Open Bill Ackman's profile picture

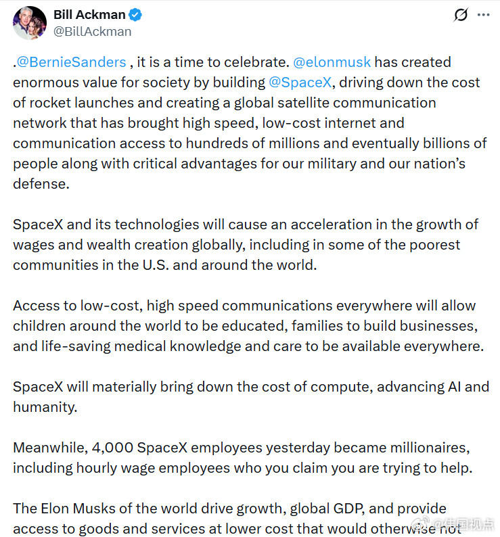pos(30,22)
